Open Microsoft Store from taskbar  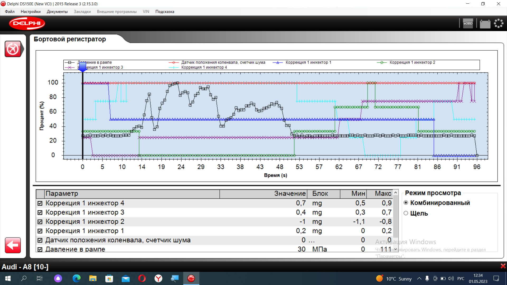(109, 278)
